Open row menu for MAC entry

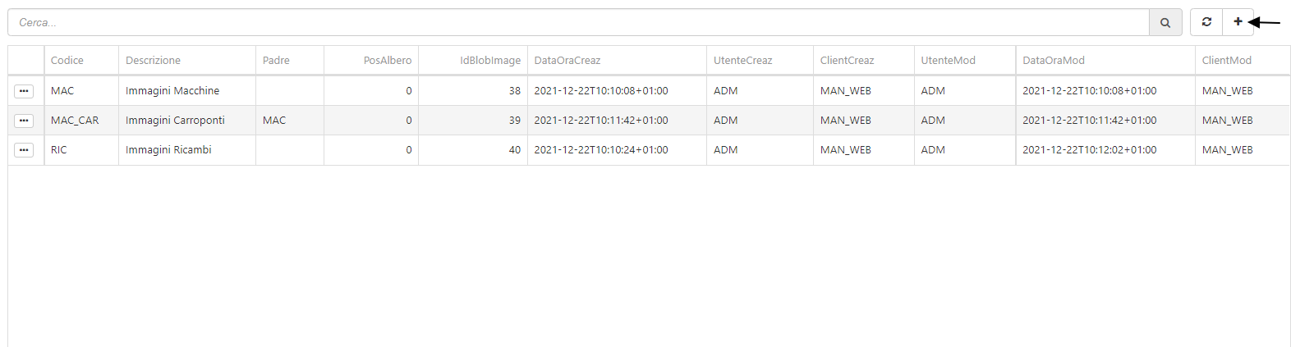[24, 91]
